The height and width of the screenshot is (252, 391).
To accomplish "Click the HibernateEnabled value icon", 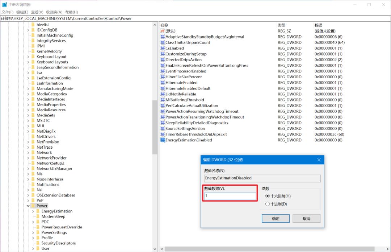I will (x=163, y=83).
